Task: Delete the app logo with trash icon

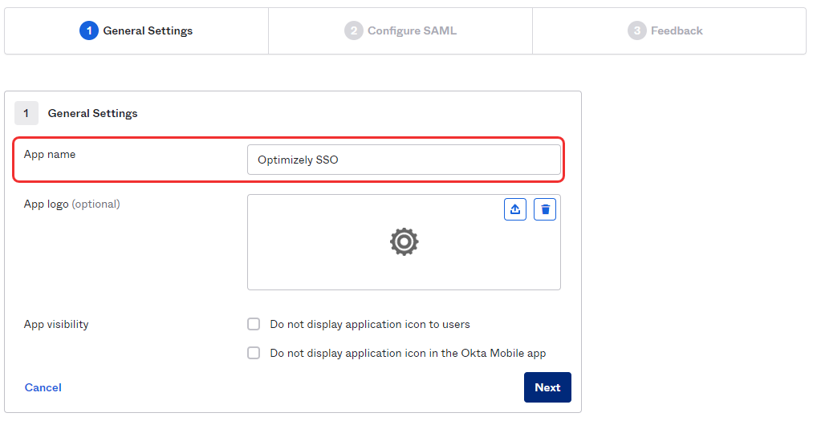Action: [x=545, y=209]
